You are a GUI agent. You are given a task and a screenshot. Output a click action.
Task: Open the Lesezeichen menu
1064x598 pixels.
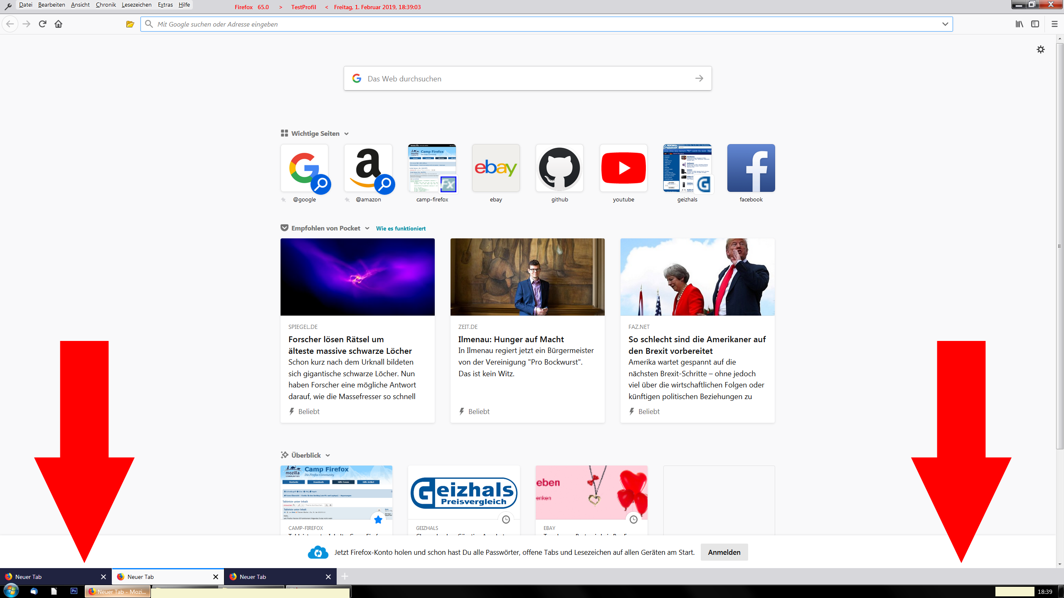tap(136, 5)
